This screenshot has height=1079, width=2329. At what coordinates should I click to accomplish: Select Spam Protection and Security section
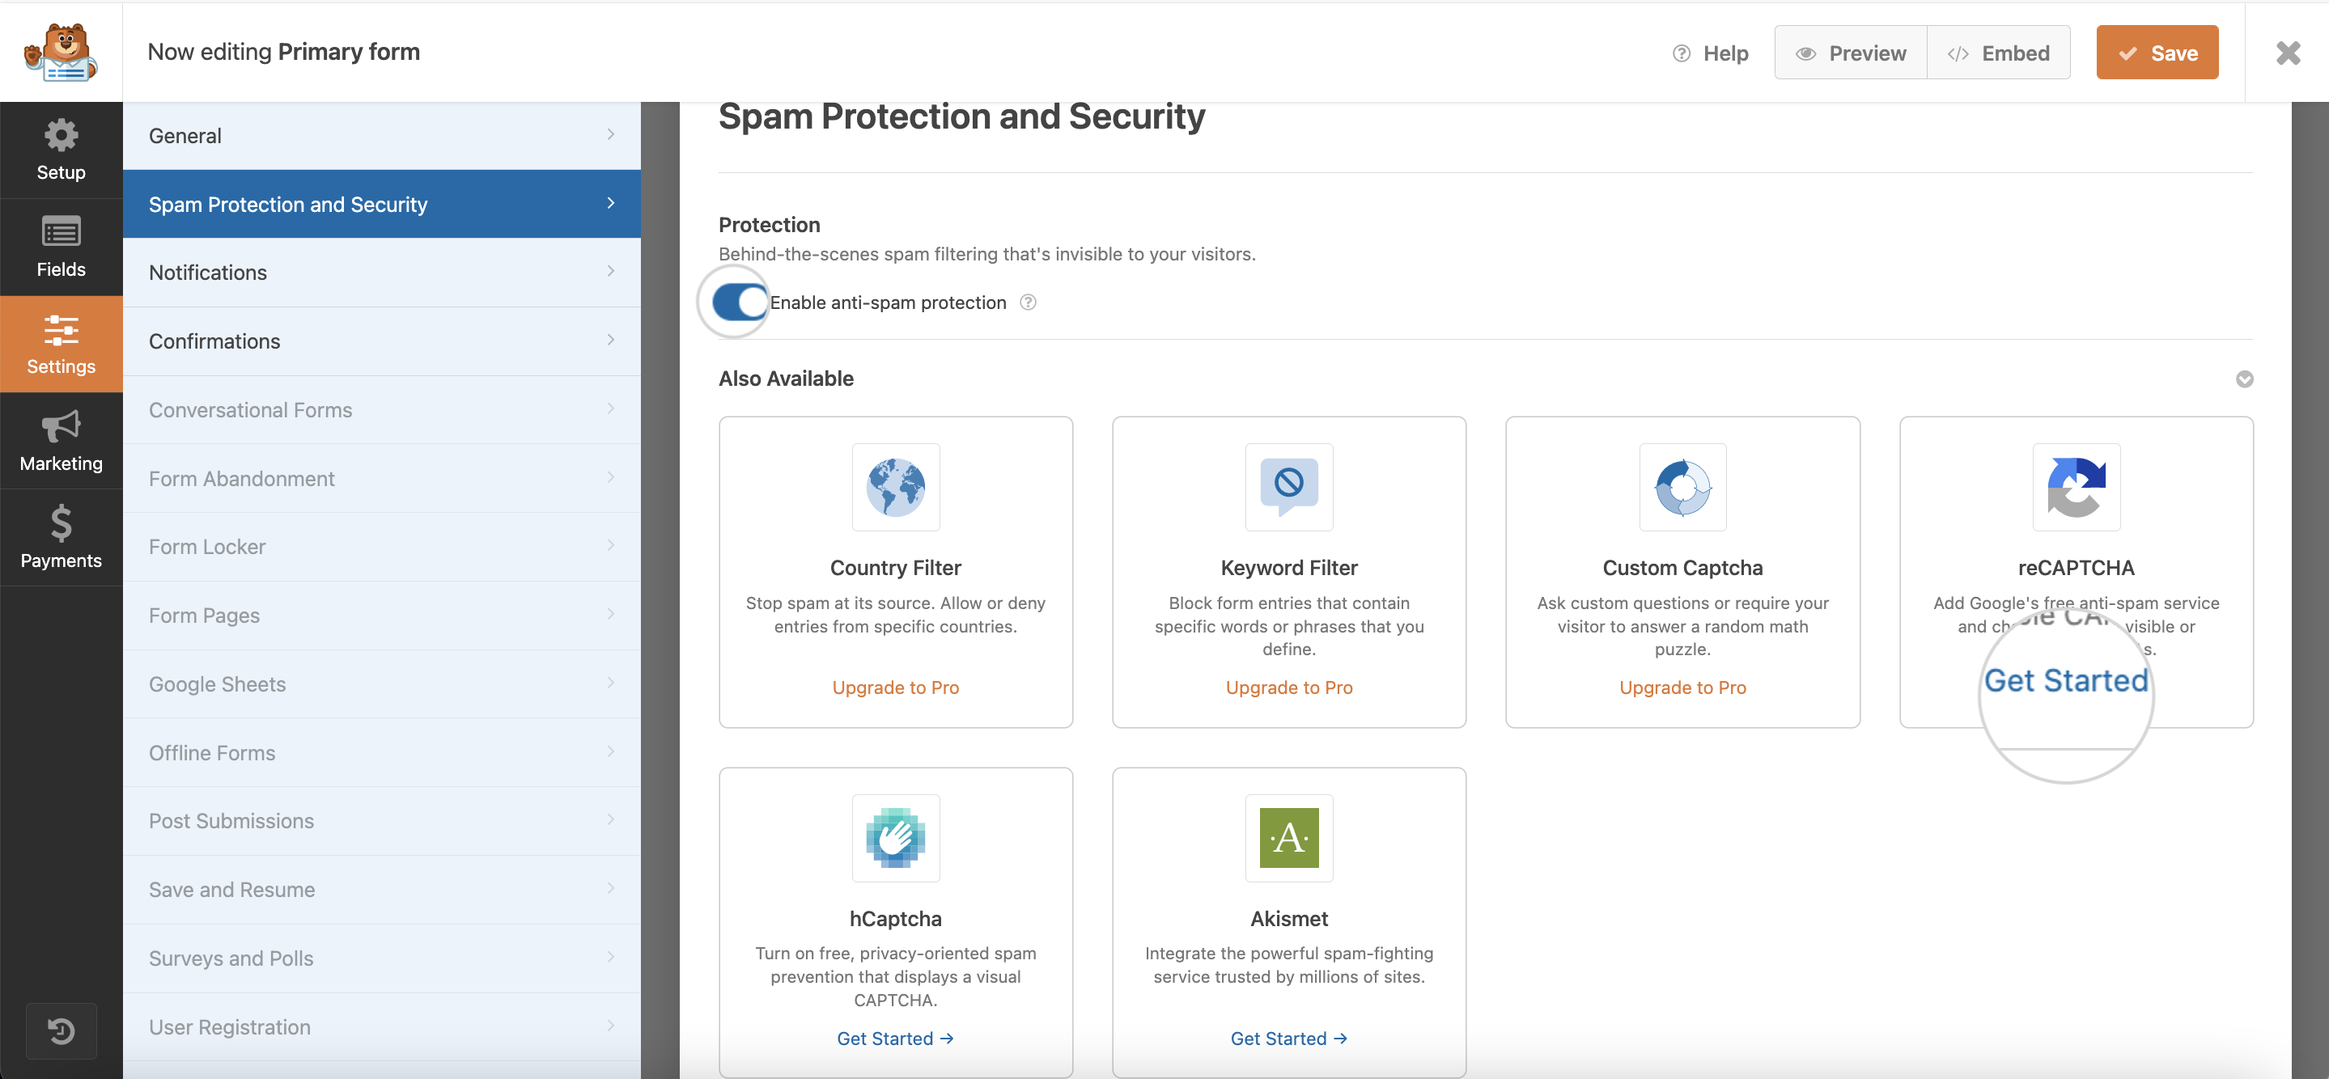tap(381, 204)
